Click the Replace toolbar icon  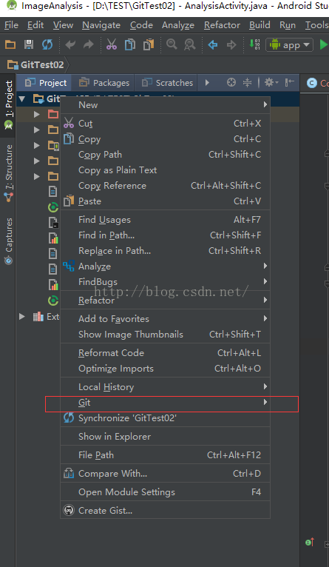[189, 44]
